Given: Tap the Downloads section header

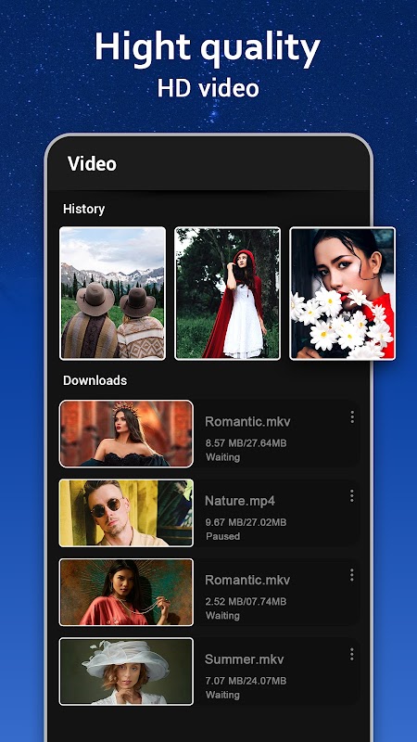Looking at the screenshot, I should tap(95, 380).
